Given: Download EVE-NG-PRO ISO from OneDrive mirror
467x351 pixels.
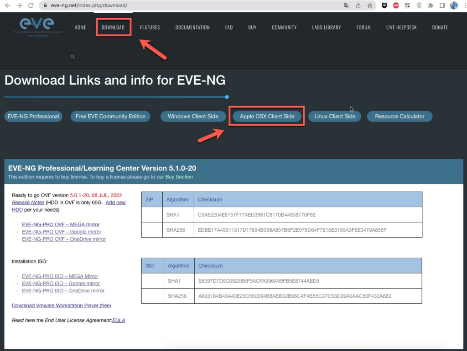Looking at the screenshot, I should click(63, 290).
